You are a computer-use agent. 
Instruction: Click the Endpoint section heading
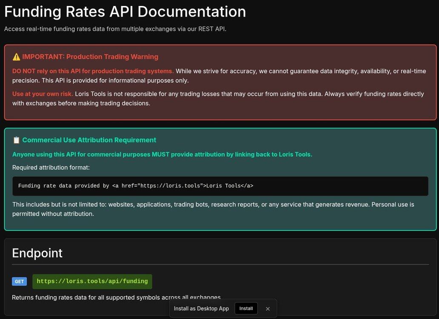pos(37,253)
